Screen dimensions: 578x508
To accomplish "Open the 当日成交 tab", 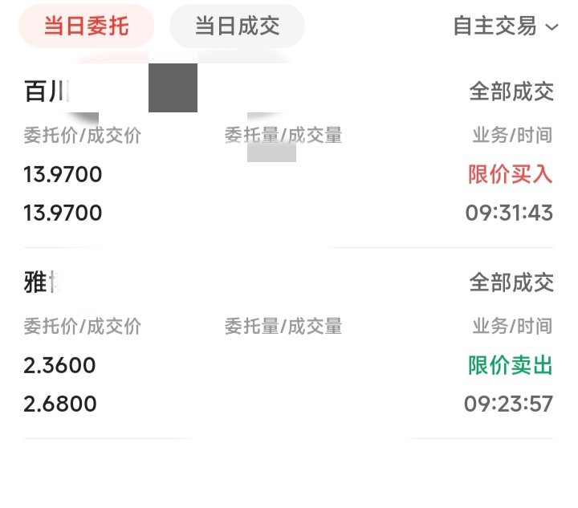I will click(x=237, y=26).
